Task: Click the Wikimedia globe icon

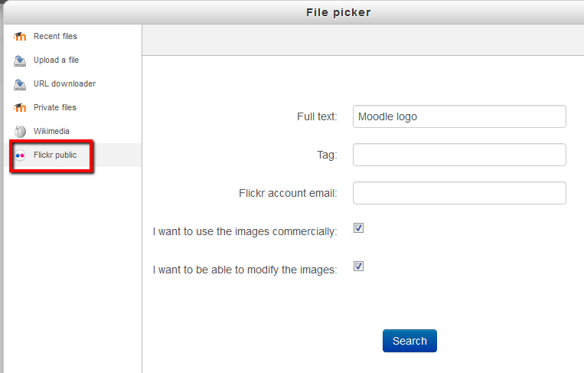Action: pos(20,132)
